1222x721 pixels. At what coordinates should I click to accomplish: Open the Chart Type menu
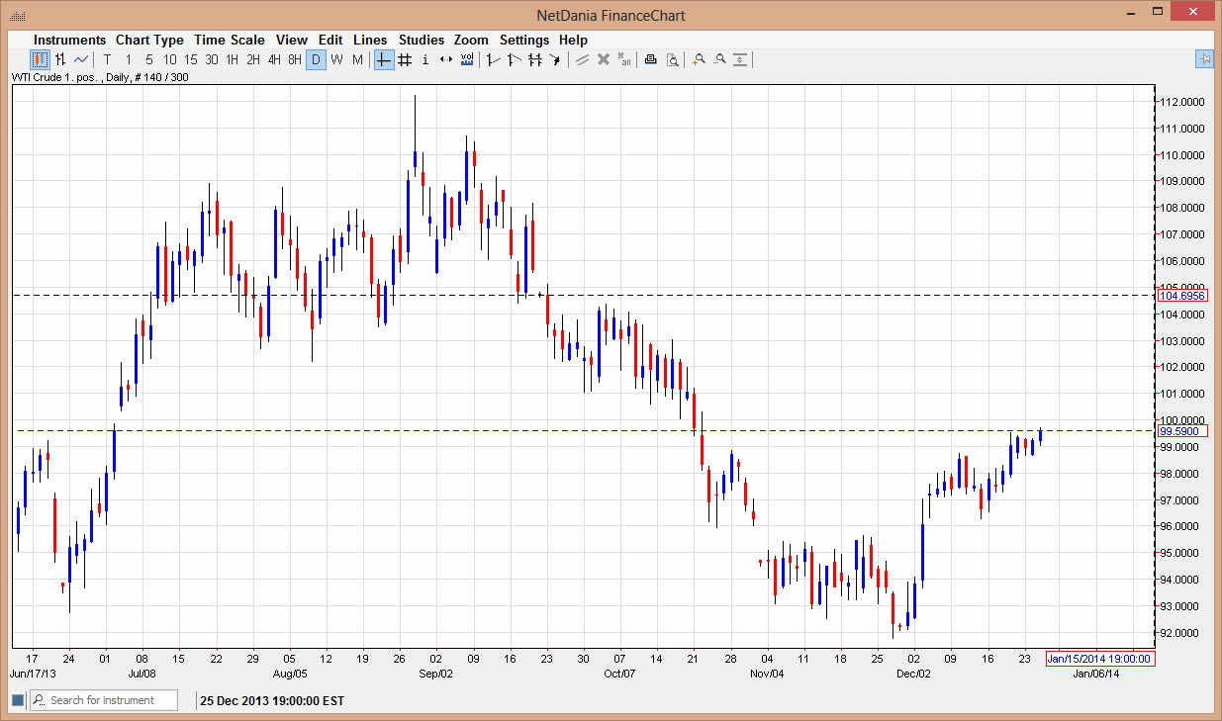[x=149, y=40]
